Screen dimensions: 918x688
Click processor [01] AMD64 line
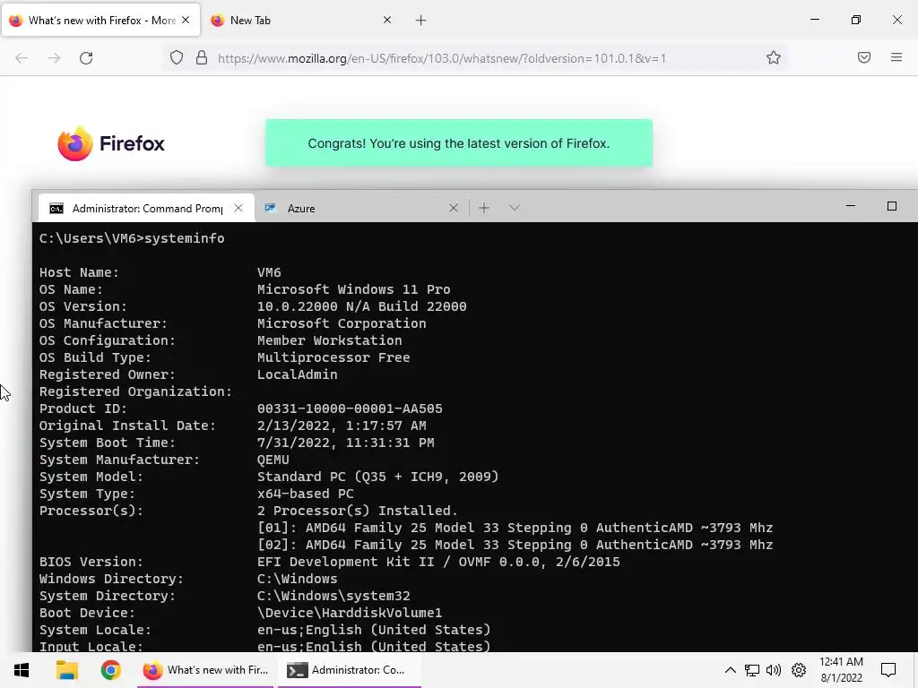point(515,528)
